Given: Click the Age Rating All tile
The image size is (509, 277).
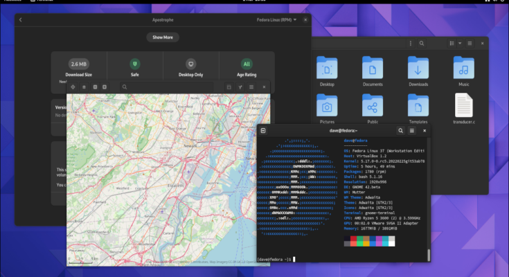Looking at the screenshot, I should [247, 67].
